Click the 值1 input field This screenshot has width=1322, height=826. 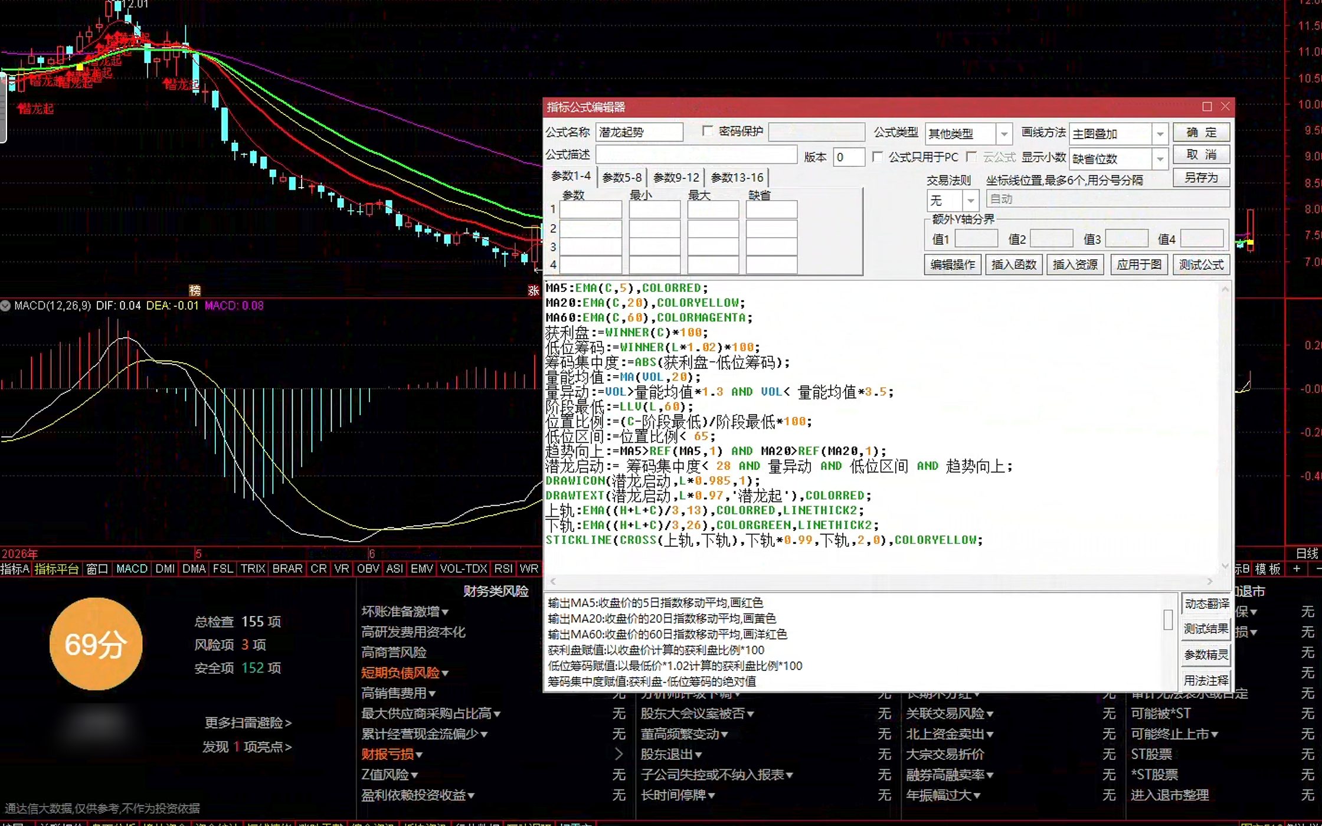[x=976, y=238]
